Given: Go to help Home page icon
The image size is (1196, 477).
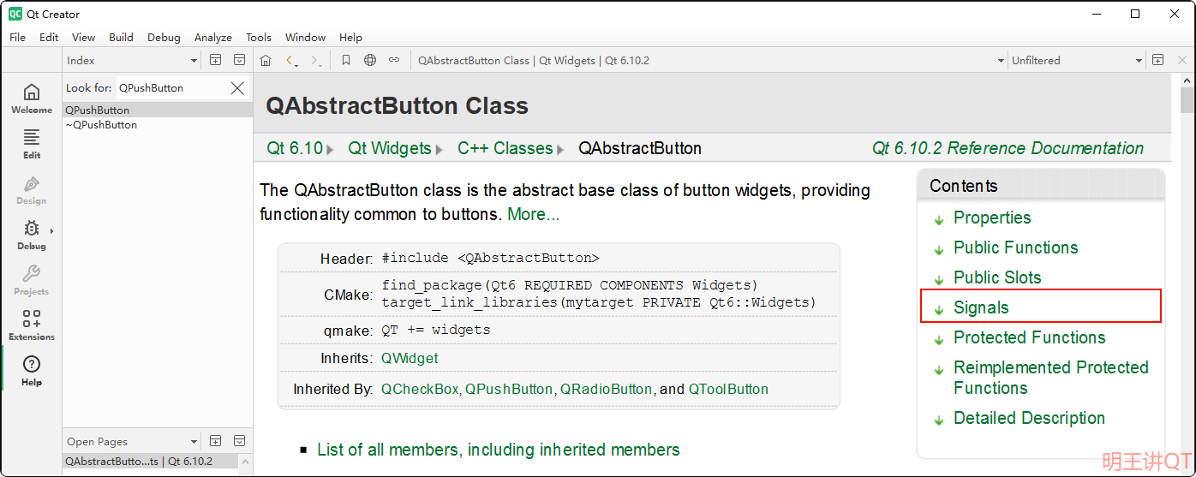Looking at the screenshot, I should [x=266, y=60].
